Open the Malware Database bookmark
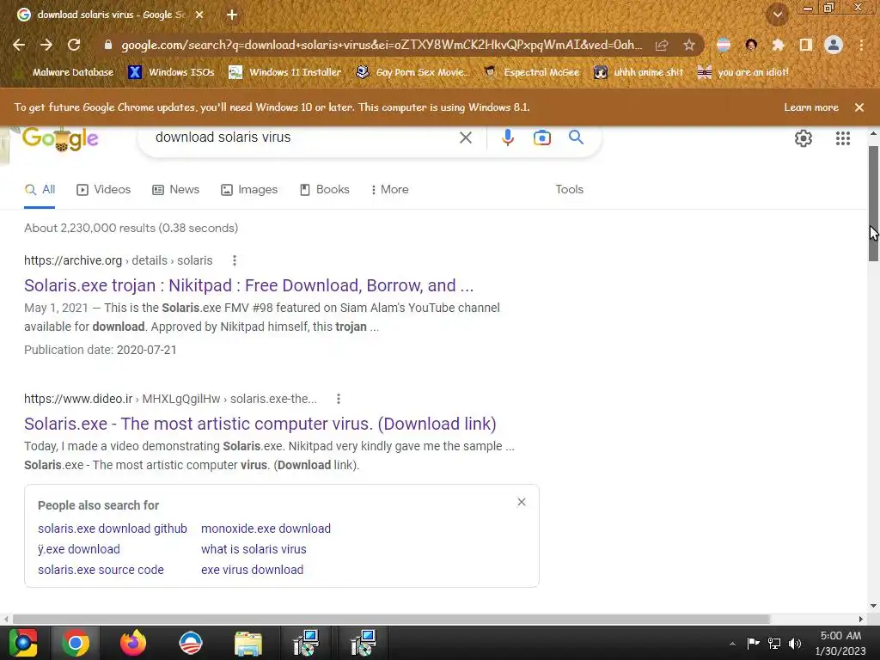 (66, 72)
